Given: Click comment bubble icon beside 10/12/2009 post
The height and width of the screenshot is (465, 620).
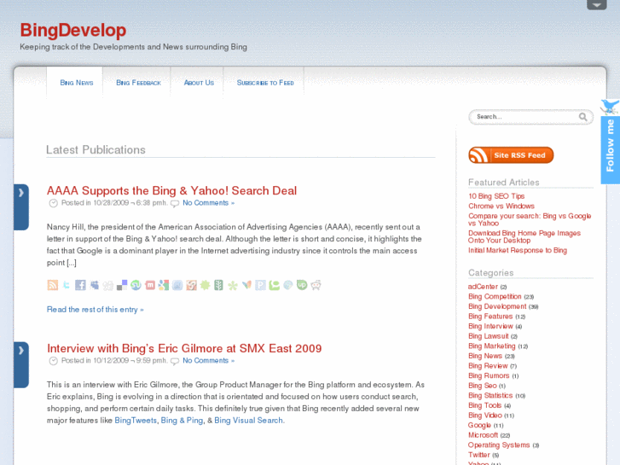Looking at the screenshot, I should tap(175, 361).
